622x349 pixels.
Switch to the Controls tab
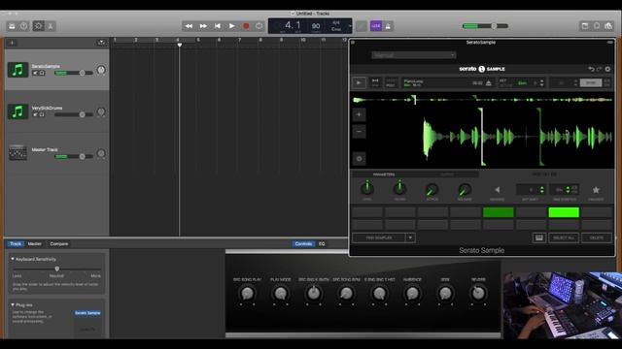pos(303,243)
